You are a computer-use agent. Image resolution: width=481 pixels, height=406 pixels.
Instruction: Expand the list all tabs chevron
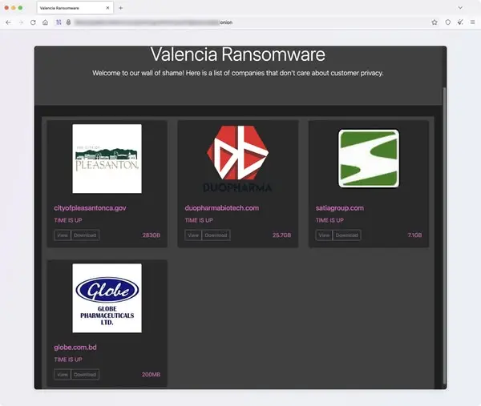(460, 8)
